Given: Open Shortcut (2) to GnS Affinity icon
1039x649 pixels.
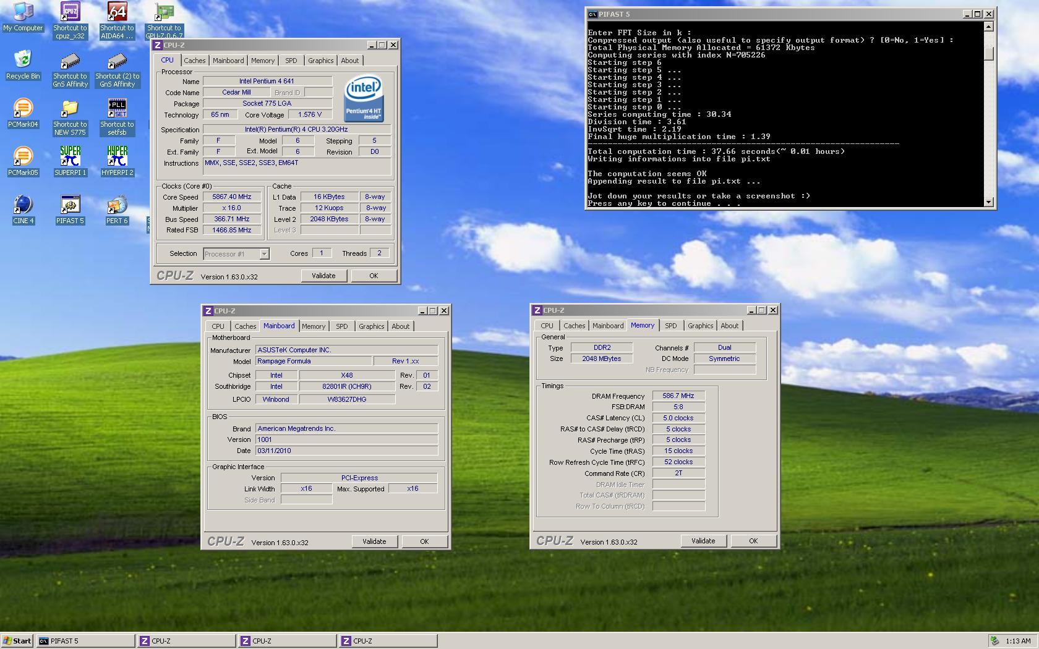Looking at the screenshot, I should point(117,69).
